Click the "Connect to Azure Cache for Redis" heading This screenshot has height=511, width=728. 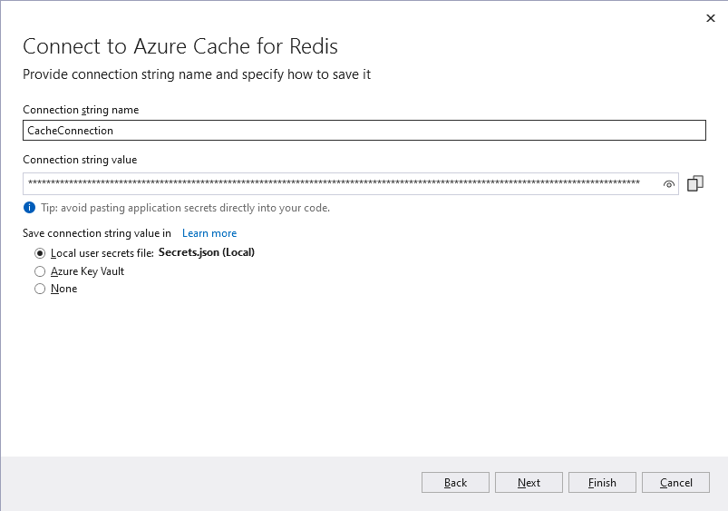click(180, 46)
